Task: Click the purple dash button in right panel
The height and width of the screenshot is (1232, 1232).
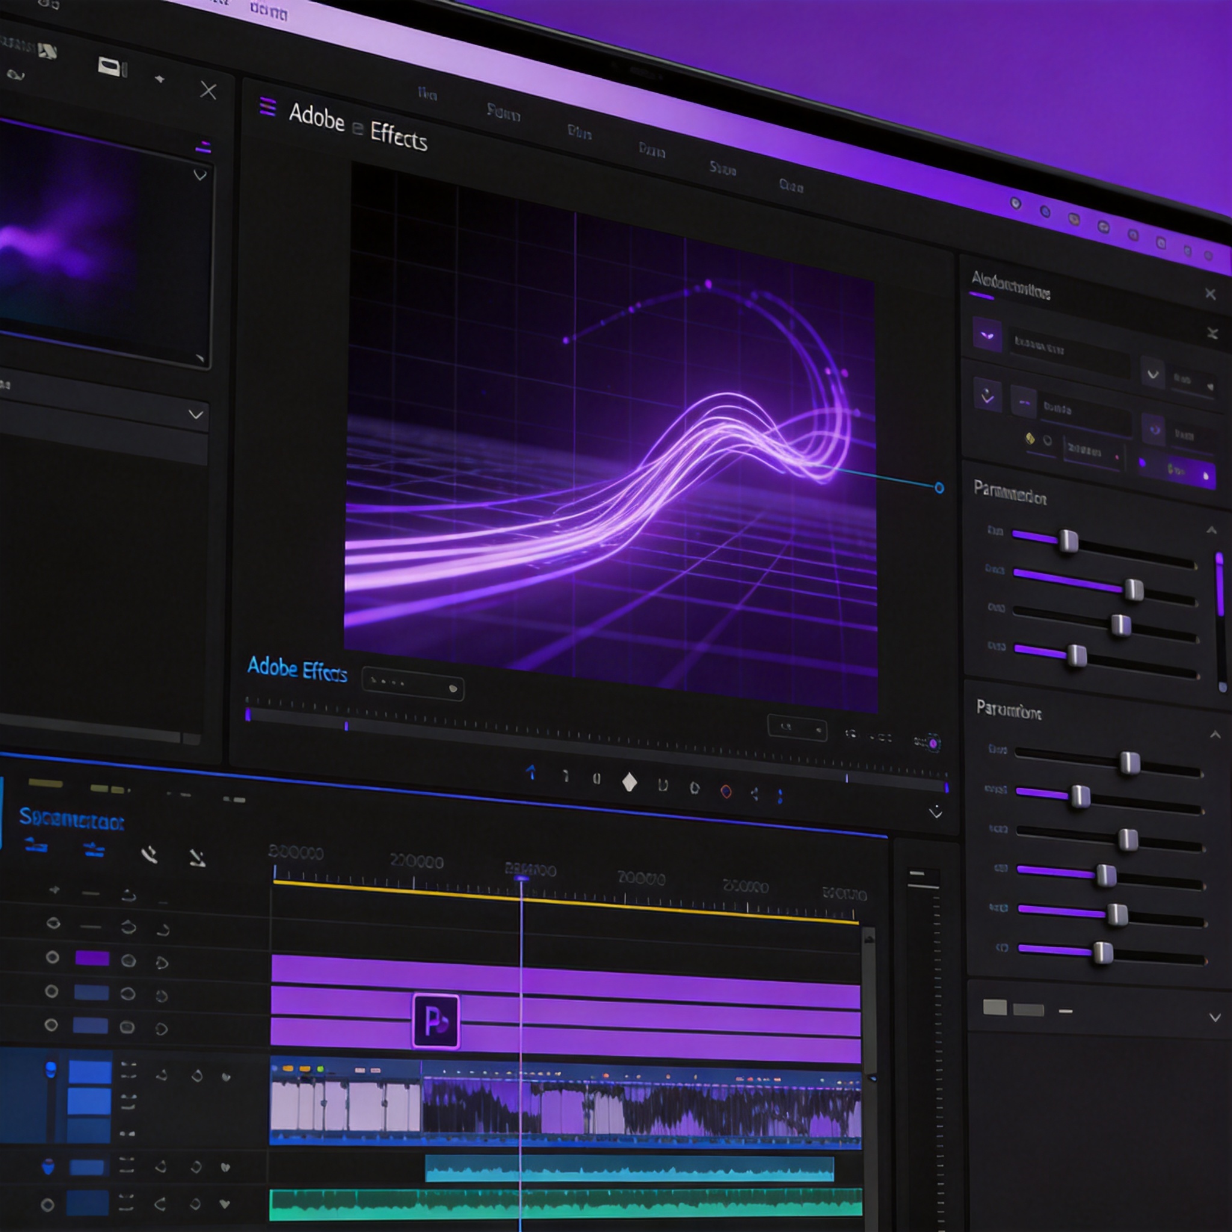Action: tap(1024, 403)
